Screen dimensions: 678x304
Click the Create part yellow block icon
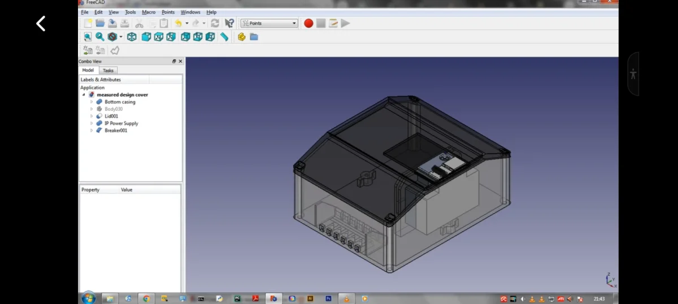(242, 37)
